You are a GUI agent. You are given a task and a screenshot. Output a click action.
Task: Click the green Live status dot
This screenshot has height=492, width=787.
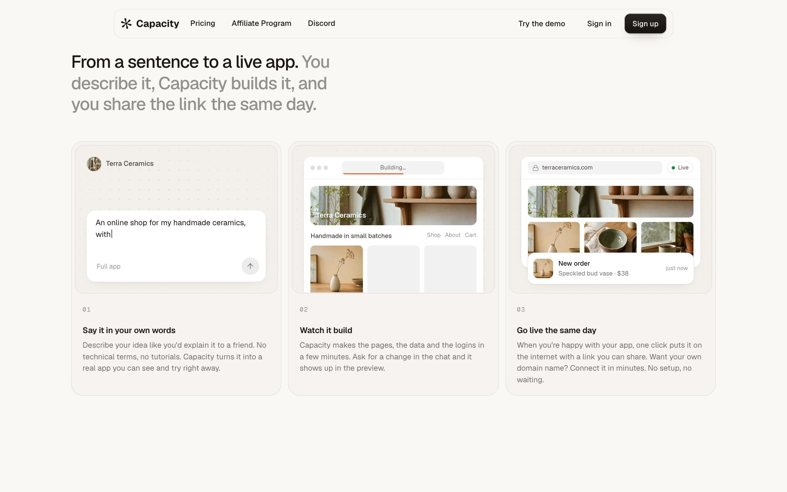[x=673, y=168]
